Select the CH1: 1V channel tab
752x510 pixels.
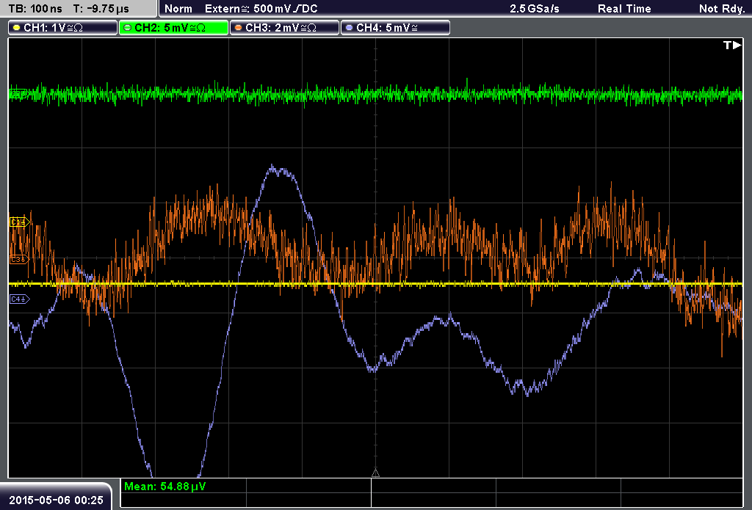tap(63, 28)
